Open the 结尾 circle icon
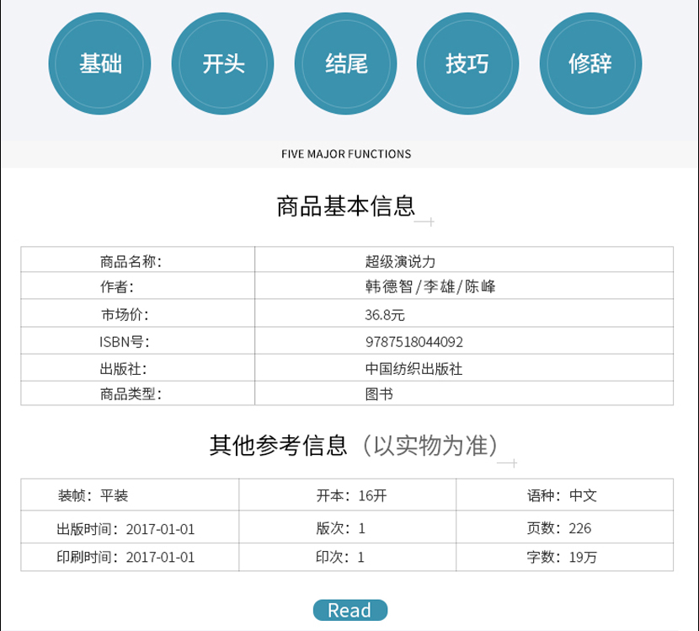The height and width of the screenshot is (631, 699). [x=346, y=64]
